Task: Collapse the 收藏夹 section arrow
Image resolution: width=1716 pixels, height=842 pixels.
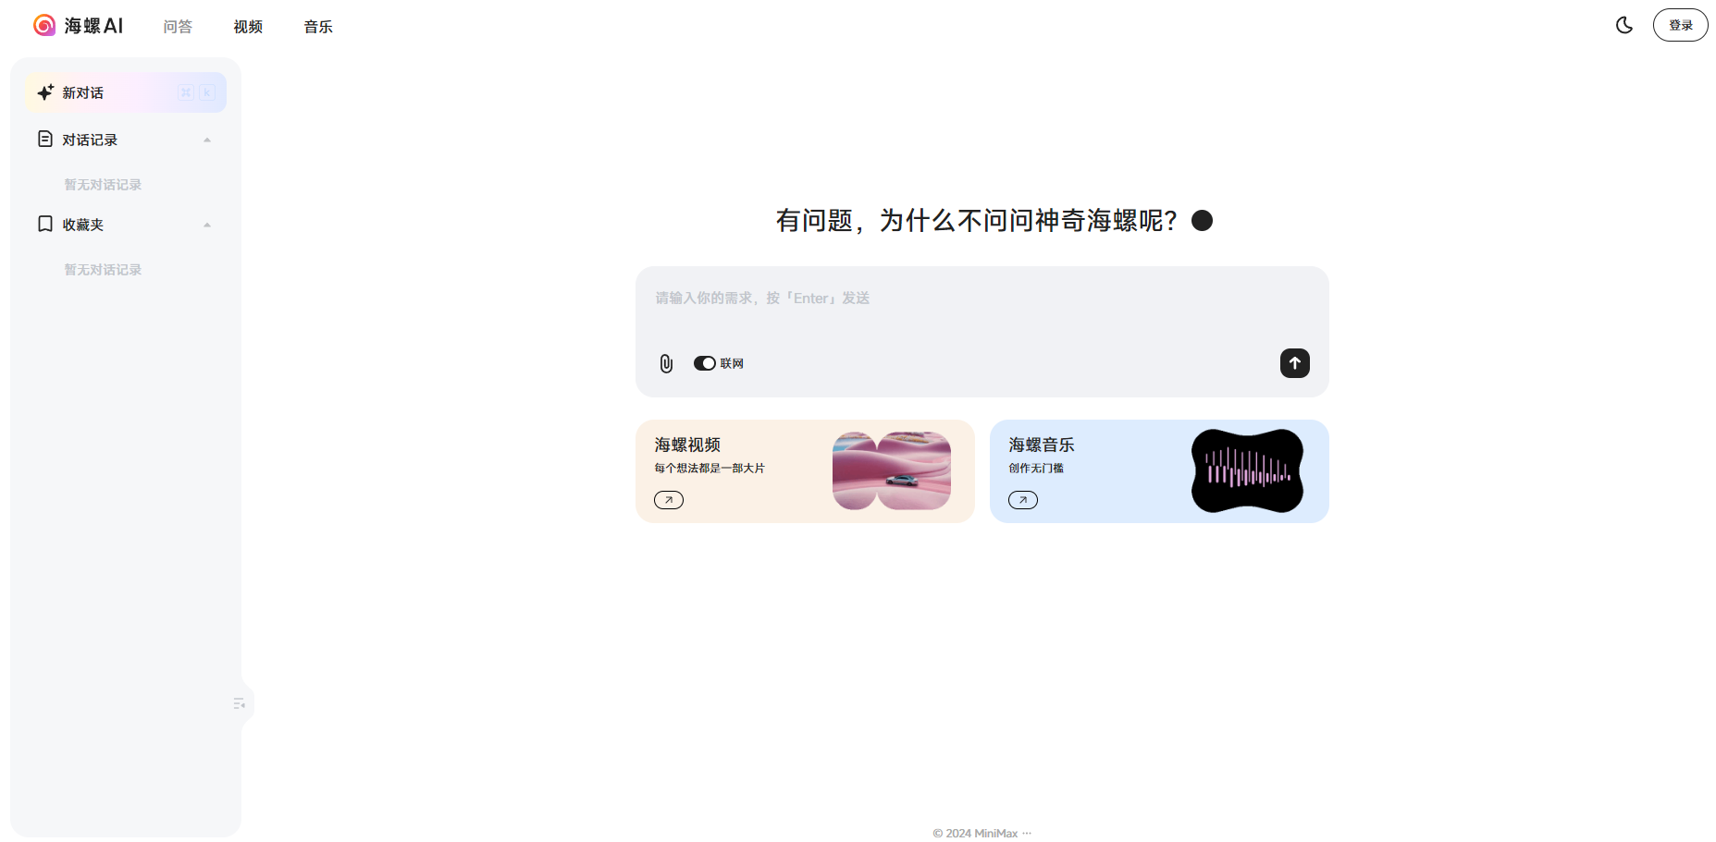Action: [207, 225]
